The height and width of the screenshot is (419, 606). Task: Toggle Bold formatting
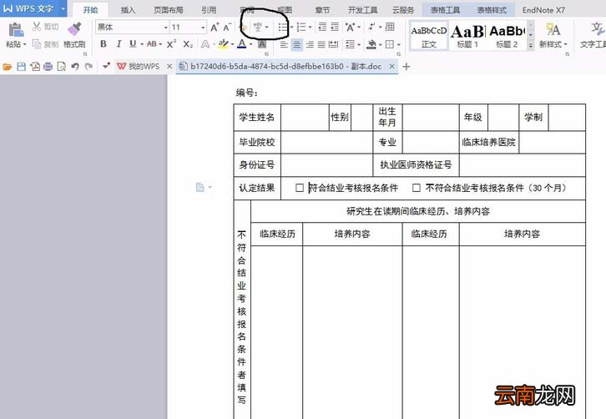[x=104, y=44]
